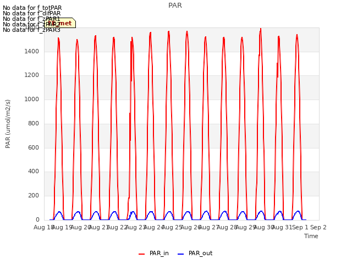
Task: Select the PAR chart title
Action: tap(175, 5)
